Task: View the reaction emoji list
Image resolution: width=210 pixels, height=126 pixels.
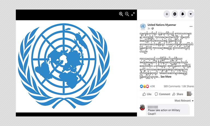Action: [144, 86]
